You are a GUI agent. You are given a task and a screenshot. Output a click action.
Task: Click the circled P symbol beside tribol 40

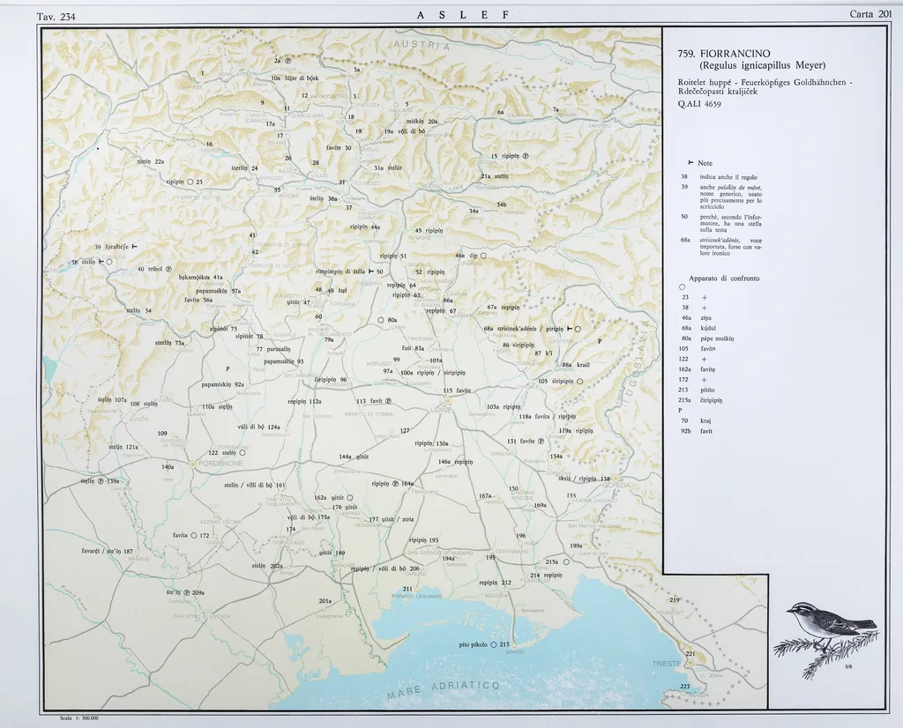pyautogui.click(x=168, y=269)
